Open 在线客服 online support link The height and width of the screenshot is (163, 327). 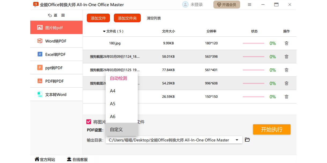(77, 160)
